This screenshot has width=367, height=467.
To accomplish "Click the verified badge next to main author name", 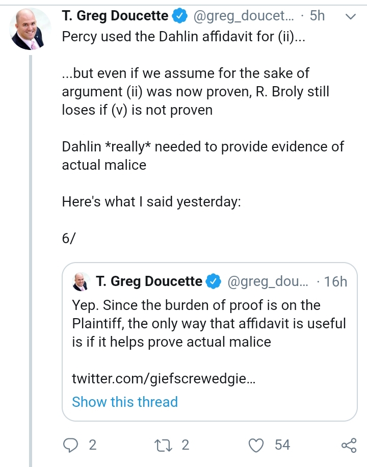I will click(179, 16).
